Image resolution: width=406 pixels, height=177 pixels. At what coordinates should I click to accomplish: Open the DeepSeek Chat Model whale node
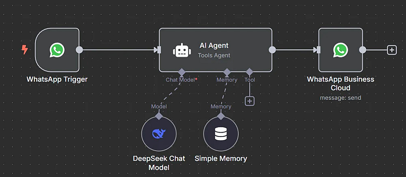[x=159, y=134]
